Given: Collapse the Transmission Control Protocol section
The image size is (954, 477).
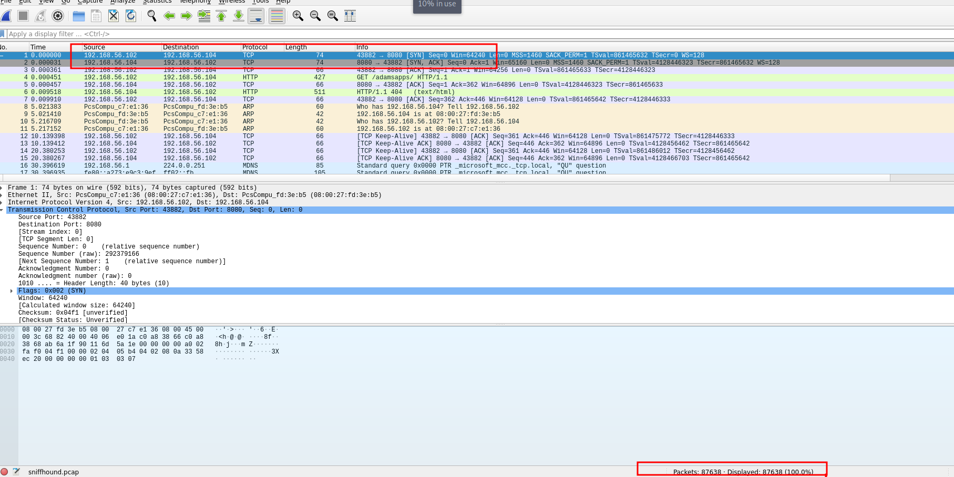Looking at the screenshot, I should coord(2,210).
